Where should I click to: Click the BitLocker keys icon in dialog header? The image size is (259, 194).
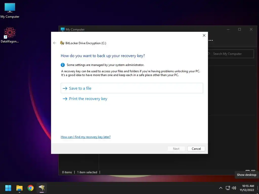(x=62, y=43)
